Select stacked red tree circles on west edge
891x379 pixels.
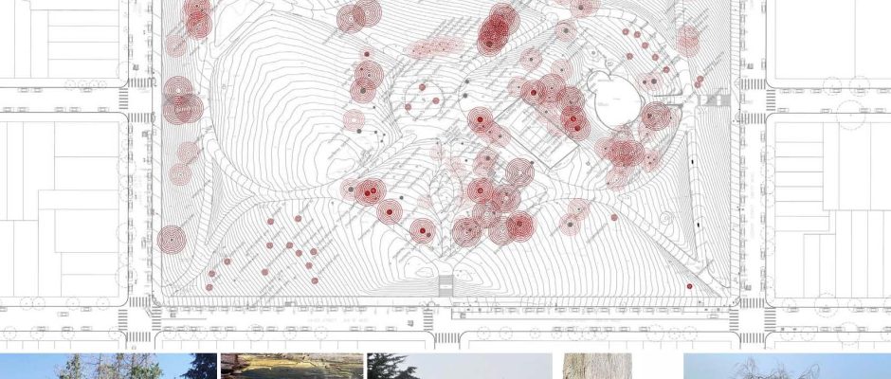click(181, 100)
